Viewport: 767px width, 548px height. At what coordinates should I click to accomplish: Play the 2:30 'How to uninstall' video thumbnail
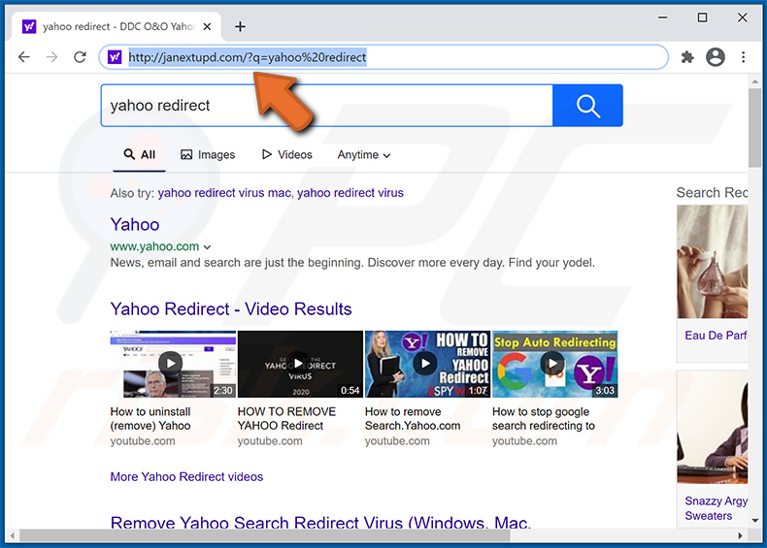tap(173, 364)
